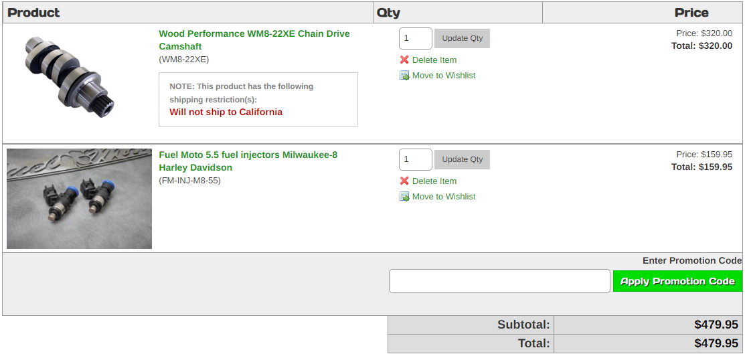Screen dimensions: 745x354
Task: Click the wishlist icon for the camshaft
Action: pyautogui.click(x=404, y=76)
